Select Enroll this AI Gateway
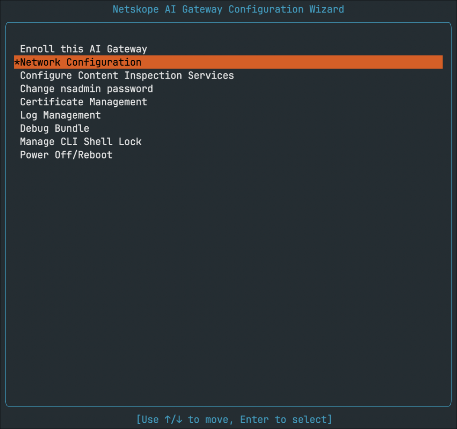The width and height of the screenshot is (457, 429). coord(83,49)
